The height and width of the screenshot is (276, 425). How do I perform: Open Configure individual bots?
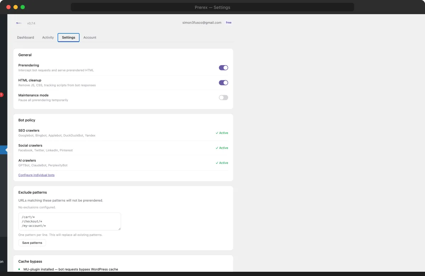(36, 175)
